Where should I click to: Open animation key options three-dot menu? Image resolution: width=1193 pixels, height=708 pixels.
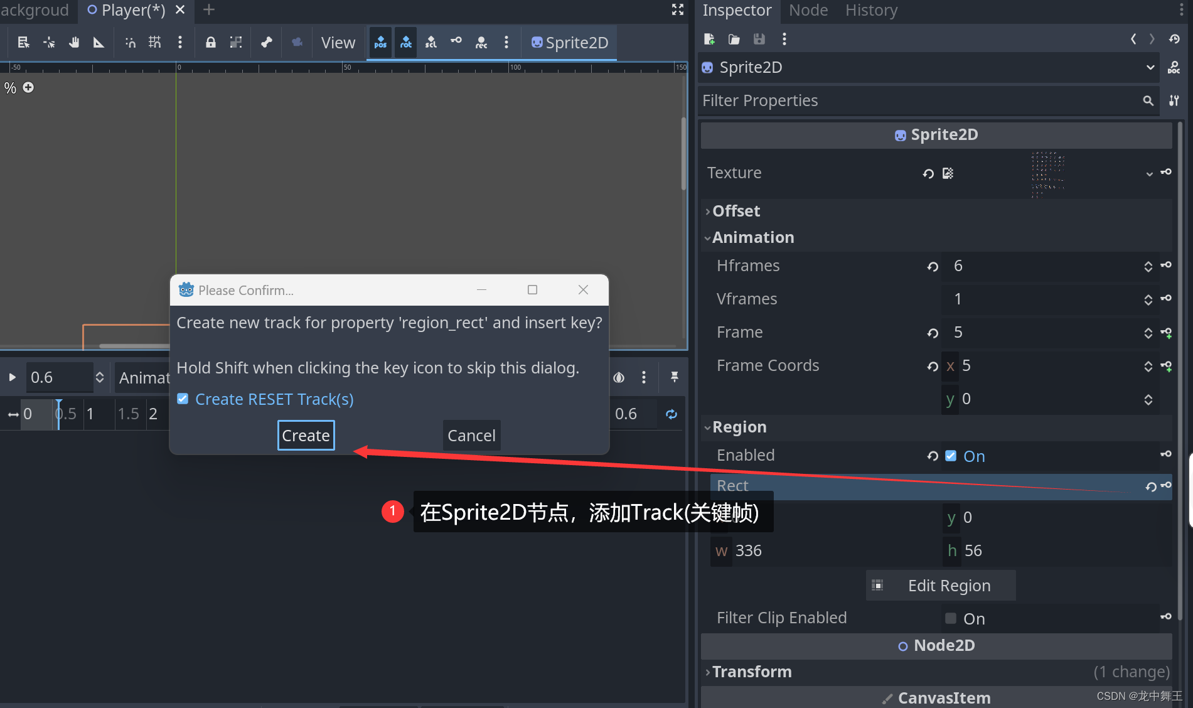point(506,42)
